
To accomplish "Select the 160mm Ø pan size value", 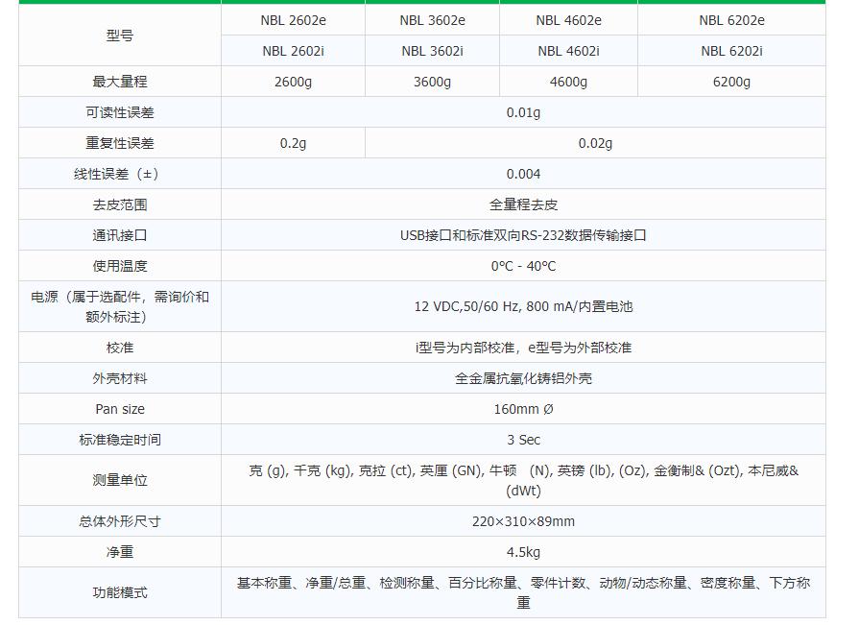I will pos(523,409).
